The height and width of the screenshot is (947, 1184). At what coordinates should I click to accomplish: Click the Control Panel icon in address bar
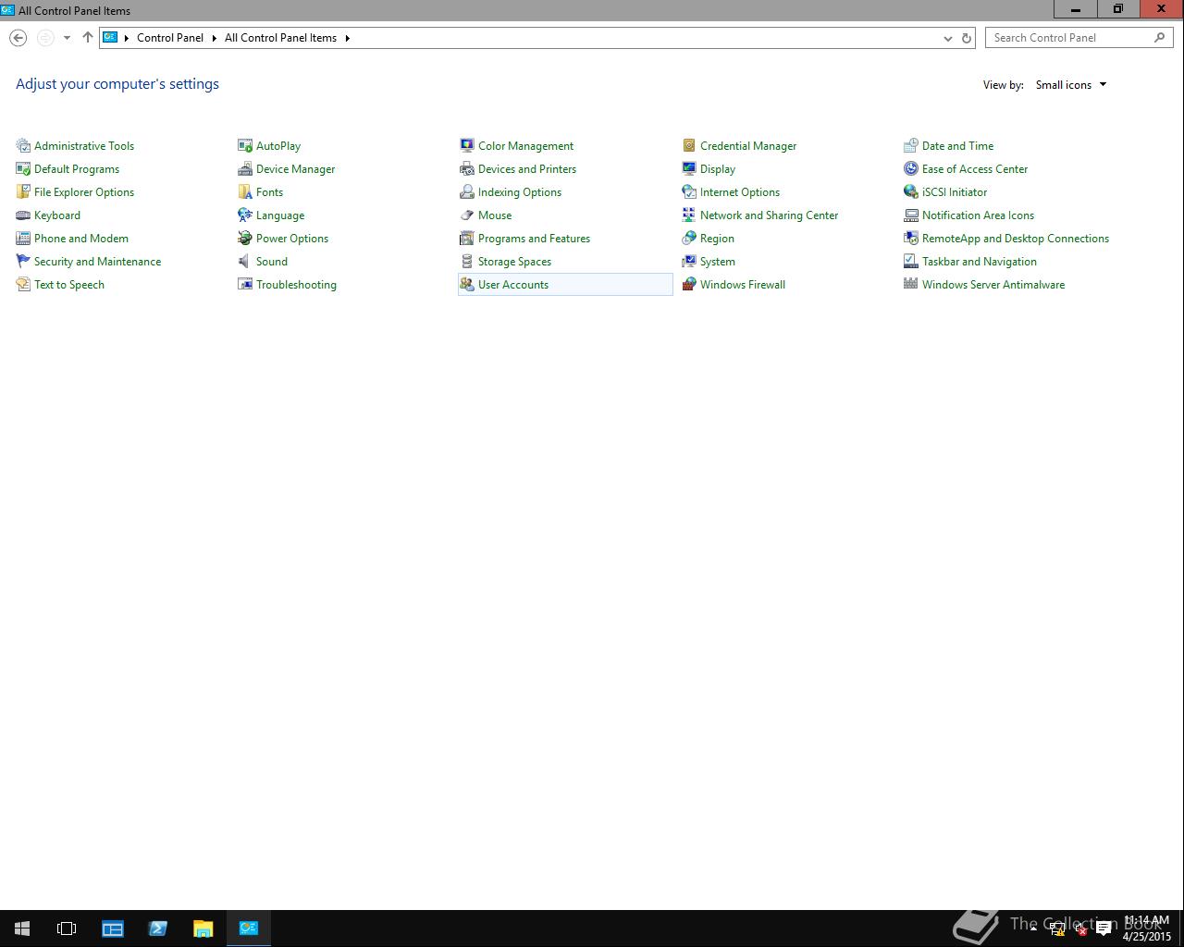(x=110, y=38)
